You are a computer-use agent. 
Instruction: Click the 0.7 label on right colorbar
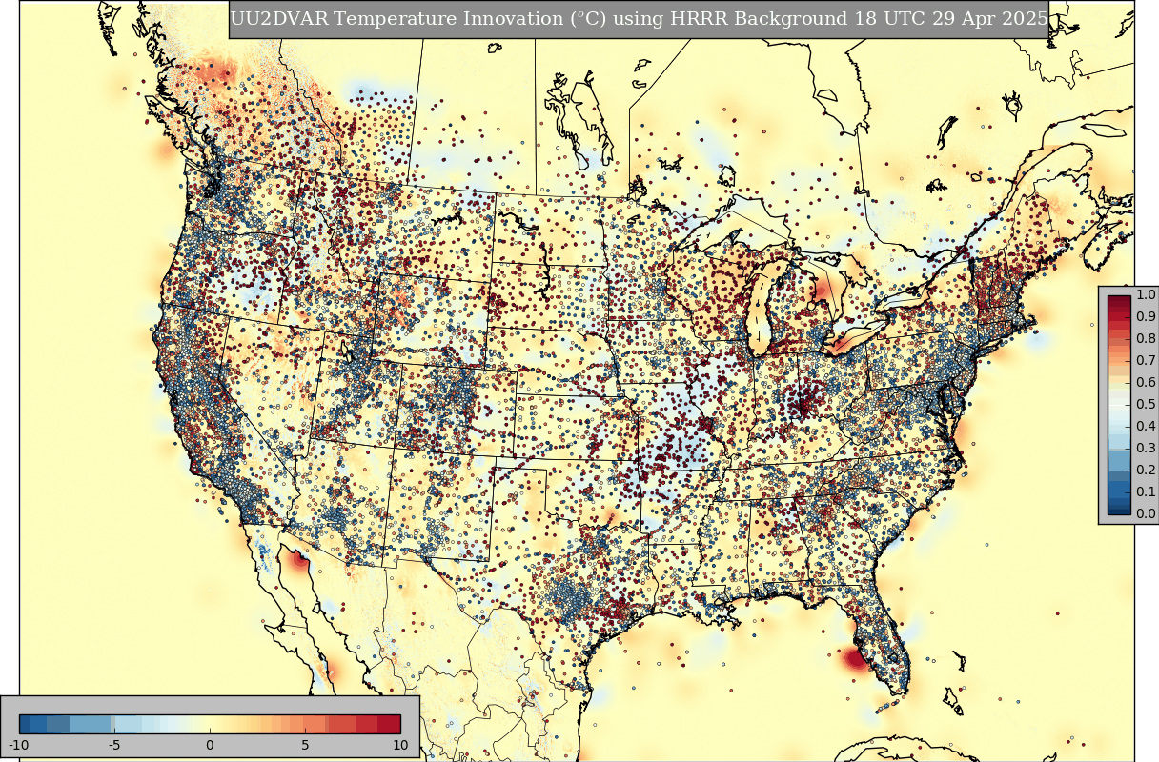click(1147, 361)
